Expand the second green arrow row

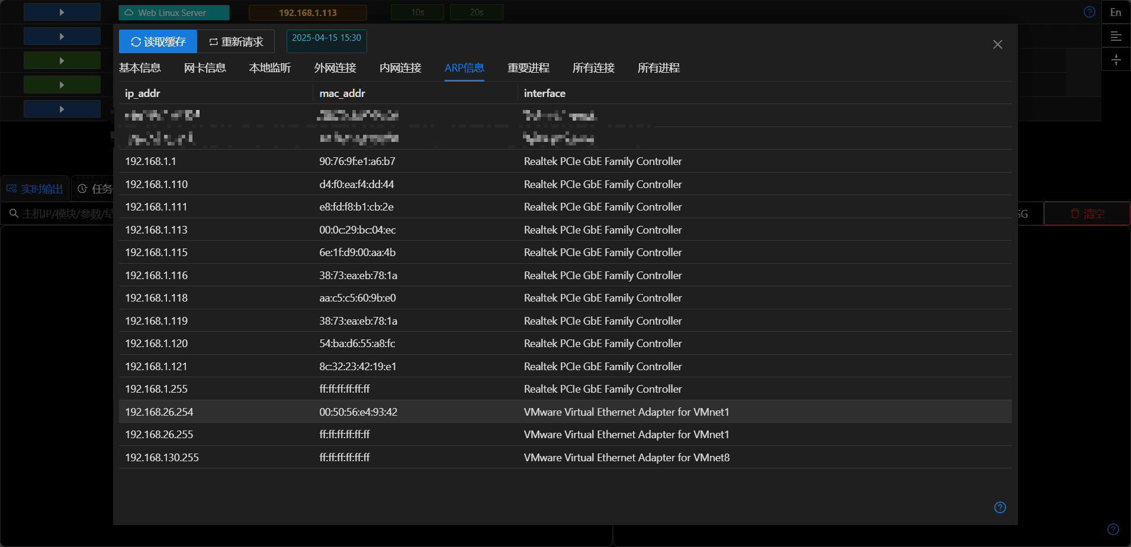click(62, 85)
